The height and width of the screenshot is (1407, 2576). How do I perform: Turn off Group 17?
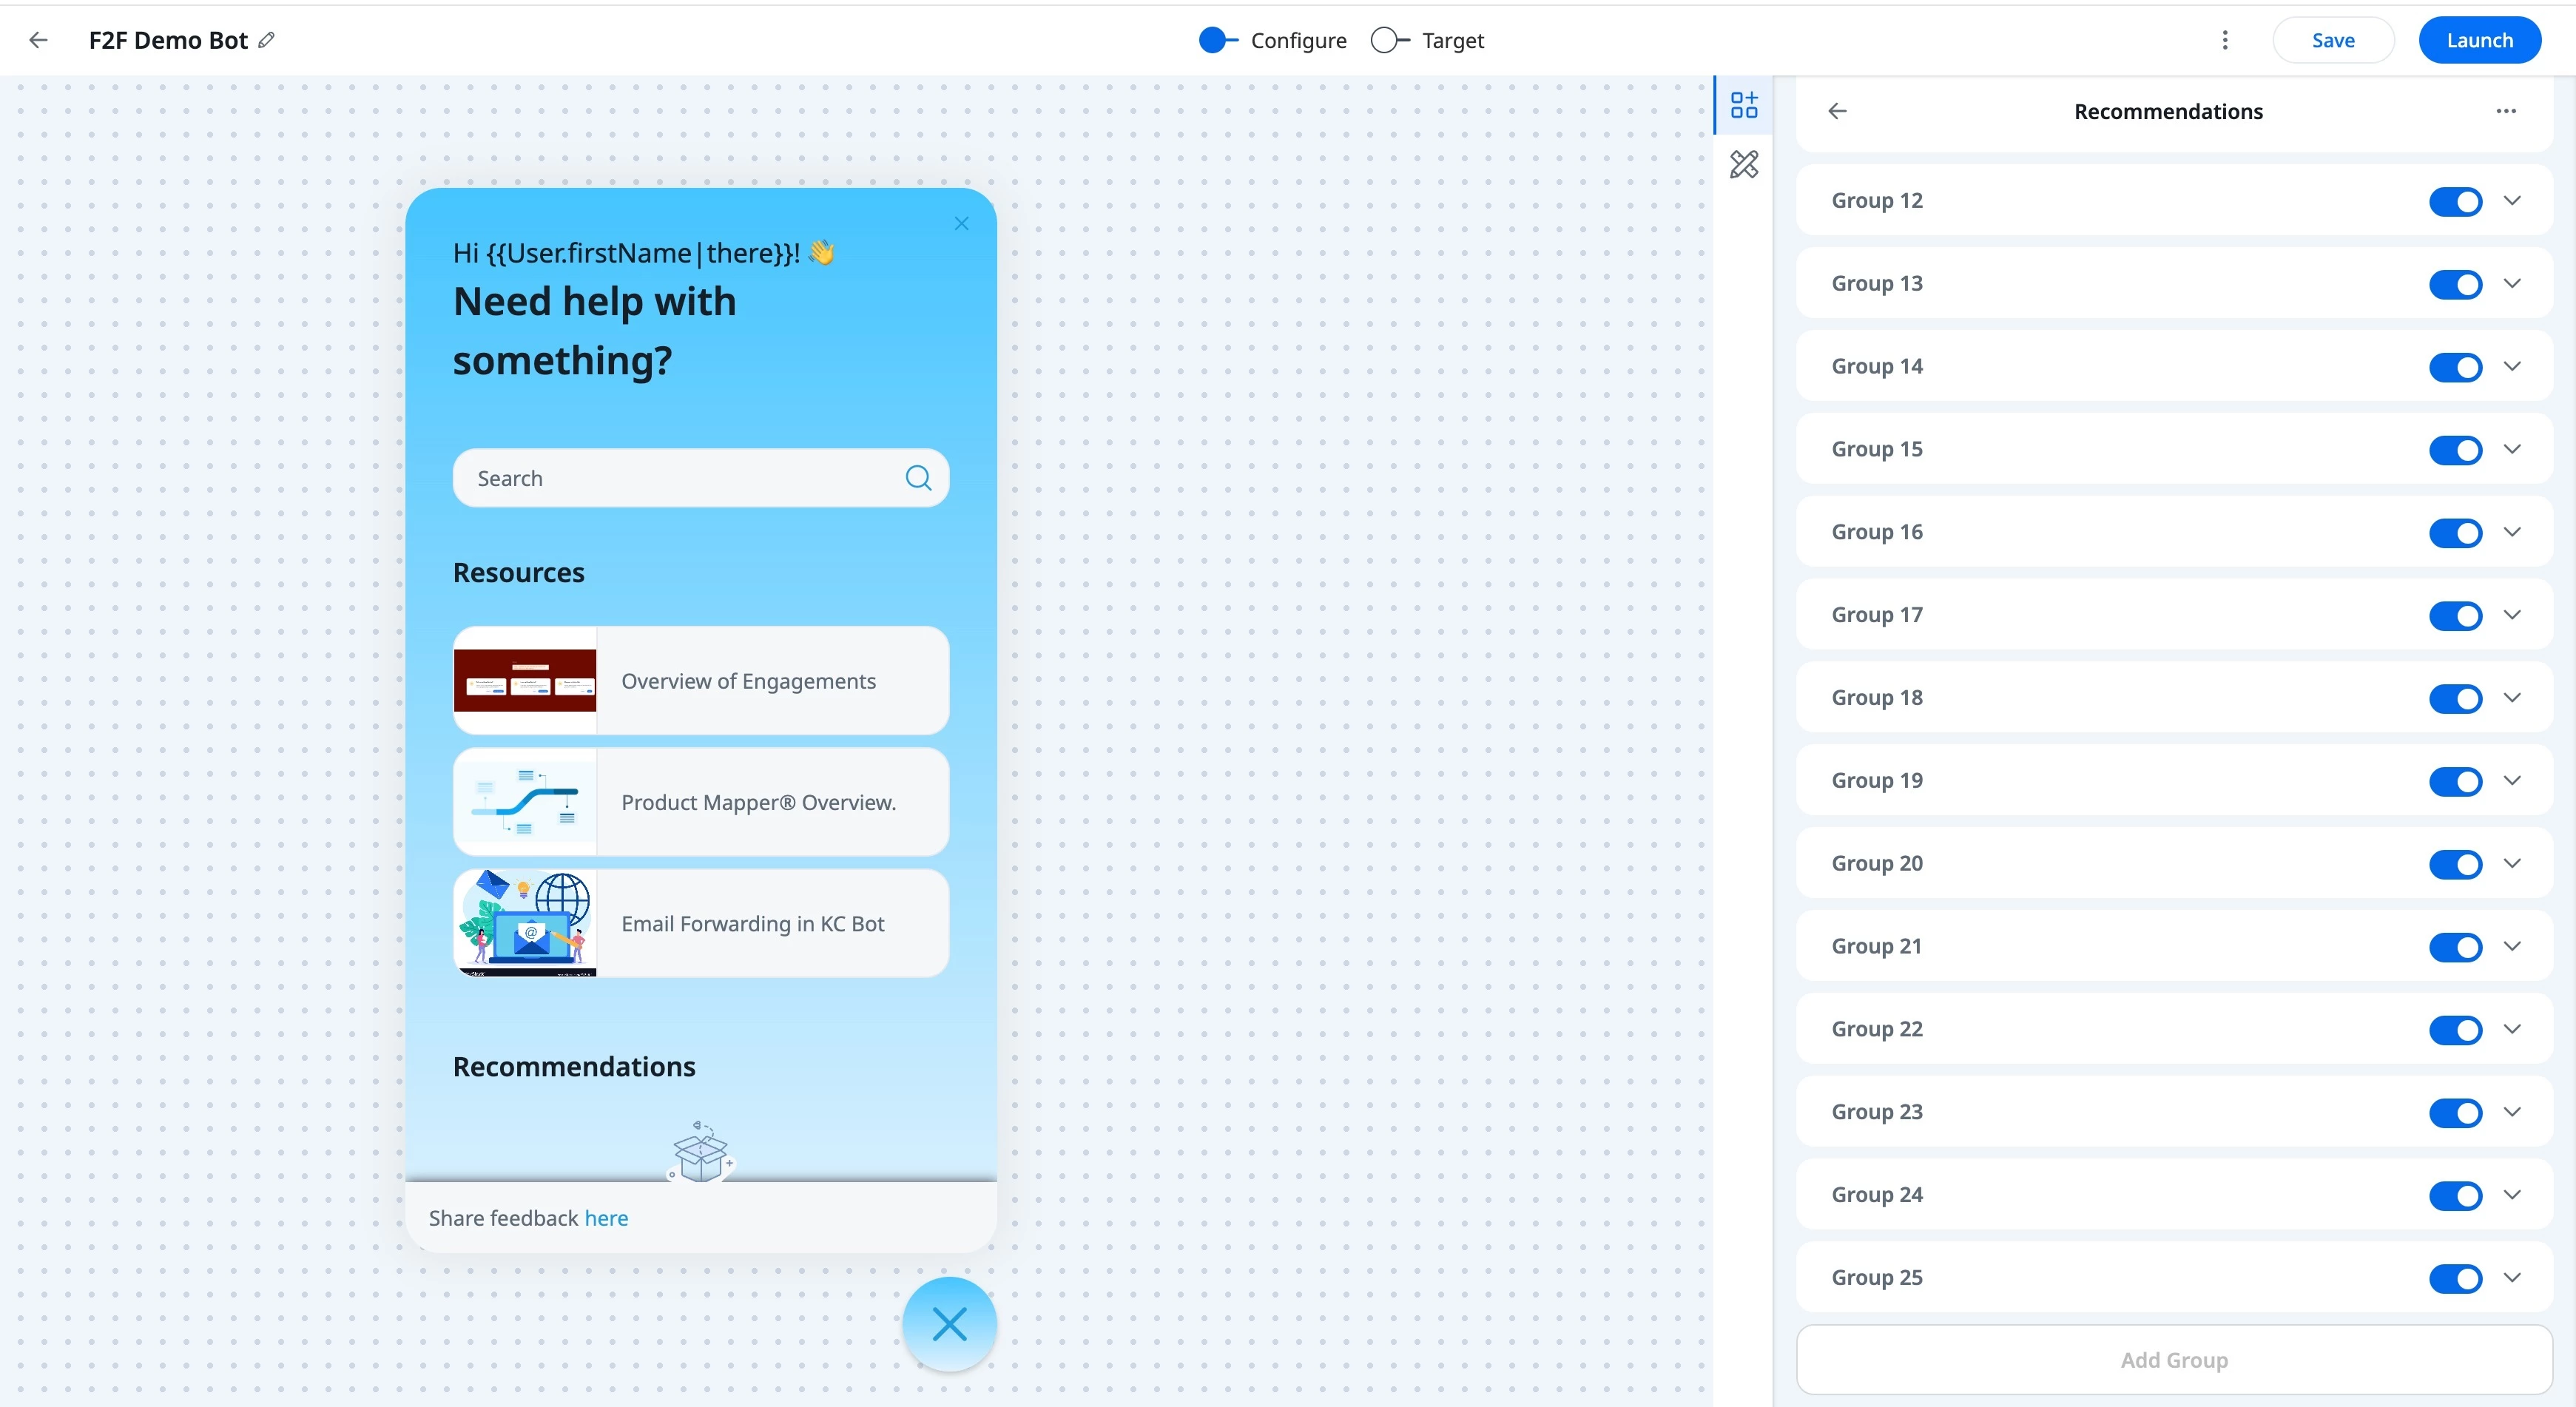(x=2456, y=616)
